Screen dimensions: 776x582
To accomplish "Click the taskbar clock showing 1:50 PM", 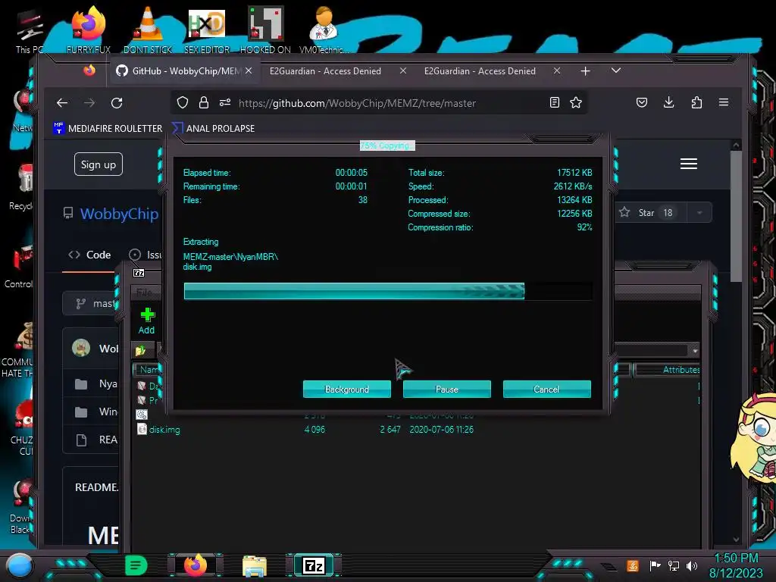I will (736, 565).
